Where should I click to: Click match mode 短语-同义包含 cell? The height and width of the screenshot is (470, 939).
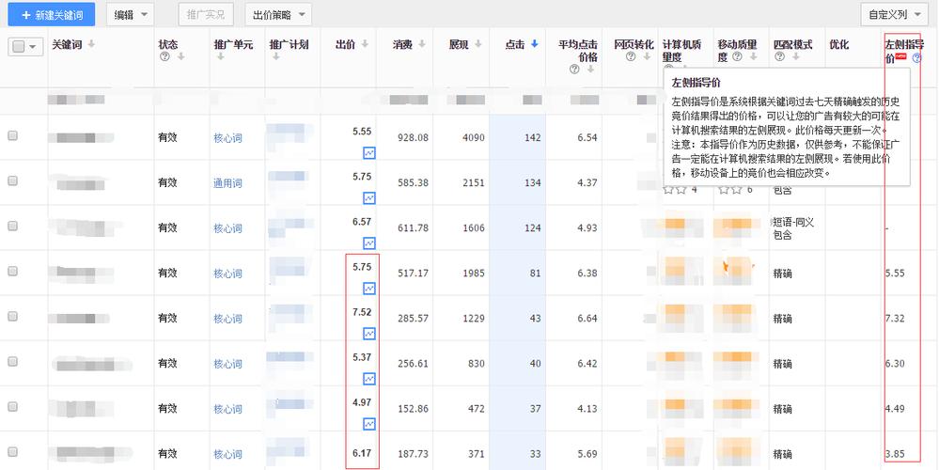pos(793,228)
